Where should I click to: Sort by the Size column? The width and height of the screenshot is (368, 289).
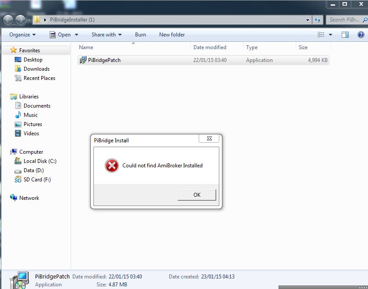click(x=303, y=47)
